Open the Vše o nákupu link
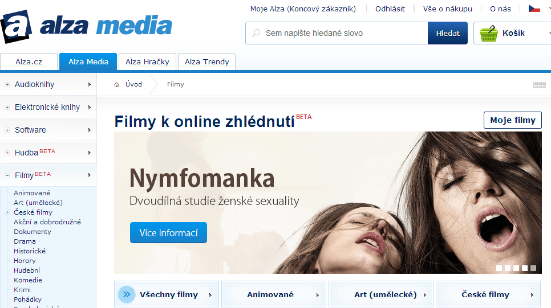This screenshot has height=308, width=551. pos(447,9)
